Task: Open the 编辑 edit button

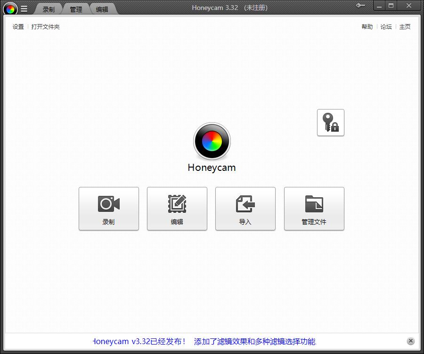Action: [x=177, y=209]
